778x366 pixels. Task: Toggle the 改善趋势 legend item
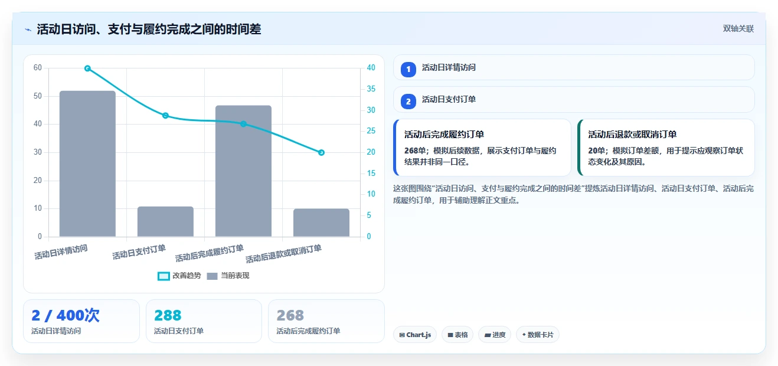tap(179, 276)
